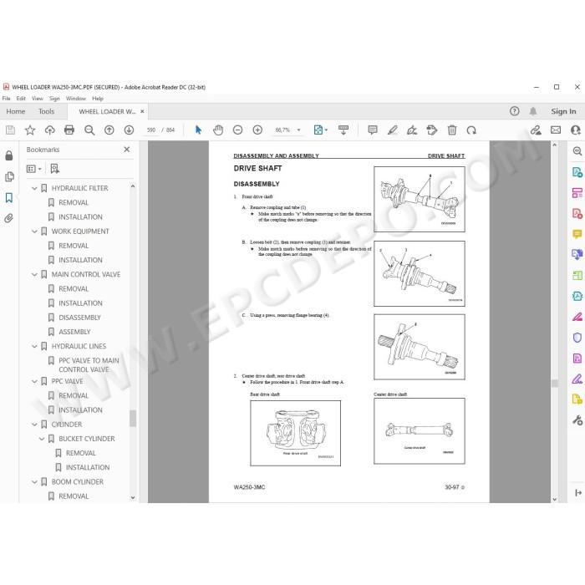Add a comment sticky note icon
This screenshot has height=585, width=585.
click(373, 130)
